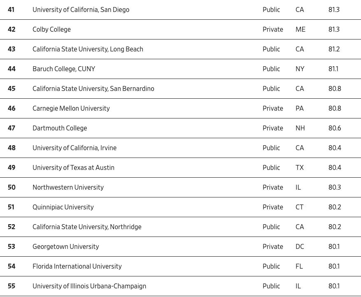
Task: Open Florida International University
Action: click(77, 266)
